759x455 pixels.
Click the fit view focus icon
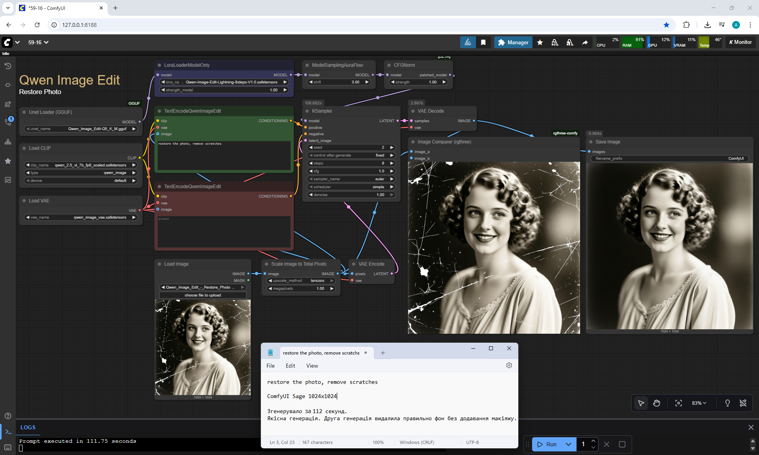[678, 403]
